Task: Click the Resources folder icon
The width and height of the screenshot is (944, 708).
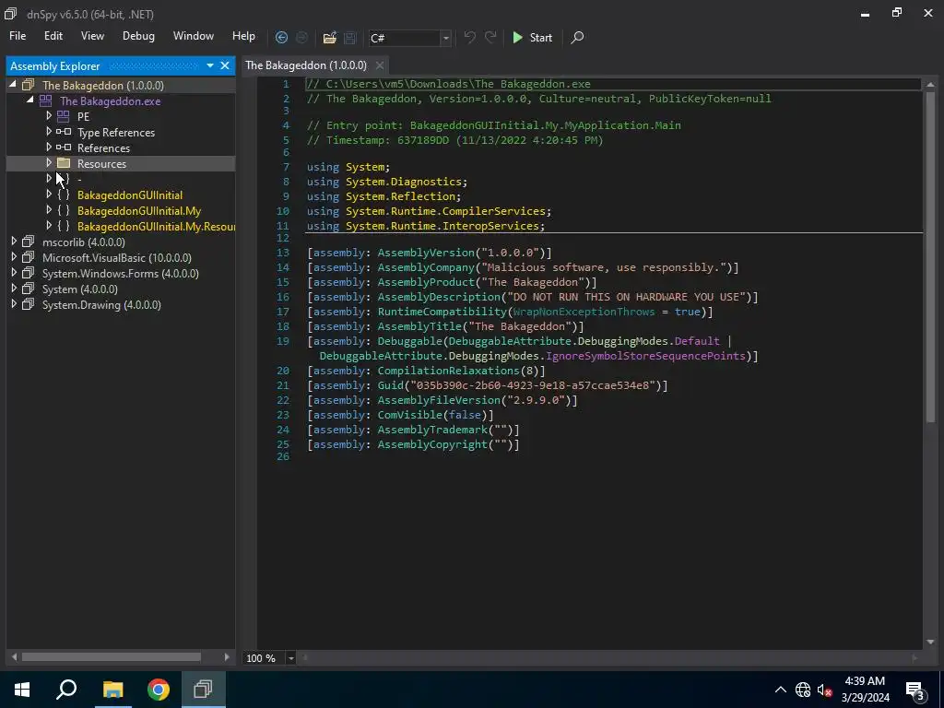Action: pyautogui.click(x=64, y=163)
